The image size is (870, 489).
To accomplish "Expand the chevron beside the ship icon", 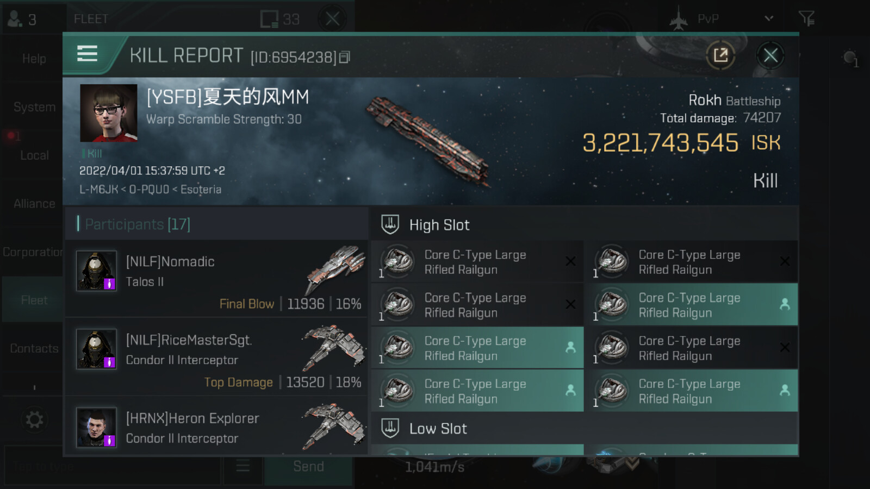I will [x=632, y=463].
